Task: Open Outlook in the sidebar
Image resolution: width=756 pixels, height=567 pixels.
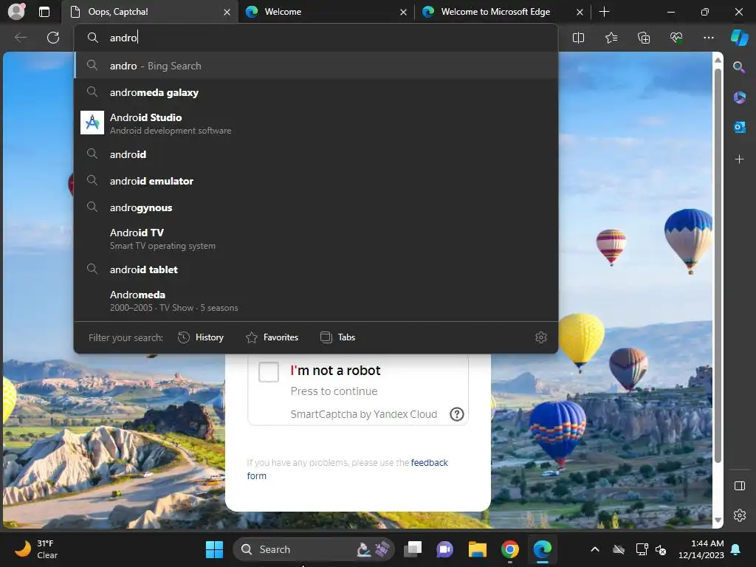Action: coord(739,127)
